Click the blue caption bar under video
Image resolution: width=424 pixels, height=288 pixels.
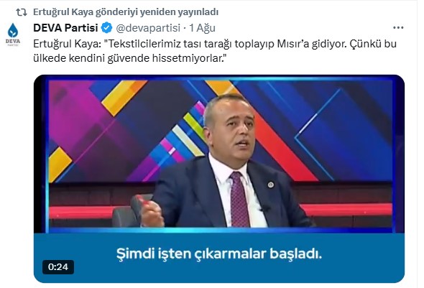click(x=219, y=257)
